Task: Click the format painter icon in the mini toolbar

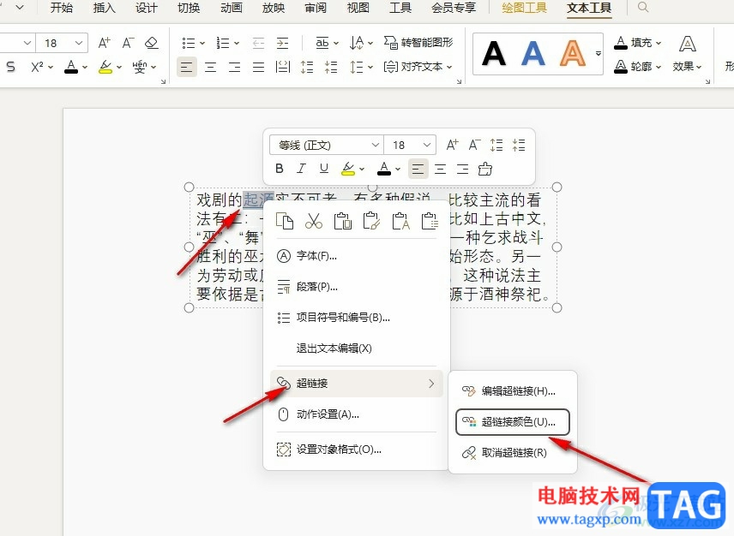Action: (x=485, y=169)
